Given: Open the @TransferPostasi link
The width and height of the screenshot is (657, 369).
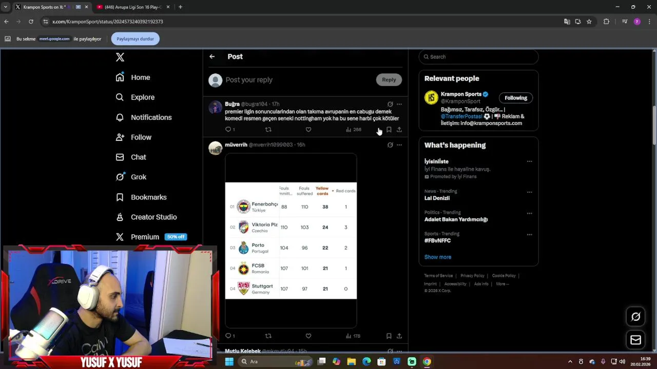Looking at the screenshot, I should coord(461,116).
